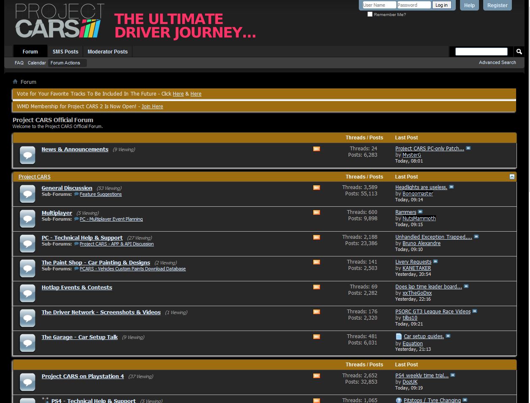Viewport: 530px width, 403px height.
Task: Go to last post icon for PS4 weekly time trial
Action: pos(452,375)
